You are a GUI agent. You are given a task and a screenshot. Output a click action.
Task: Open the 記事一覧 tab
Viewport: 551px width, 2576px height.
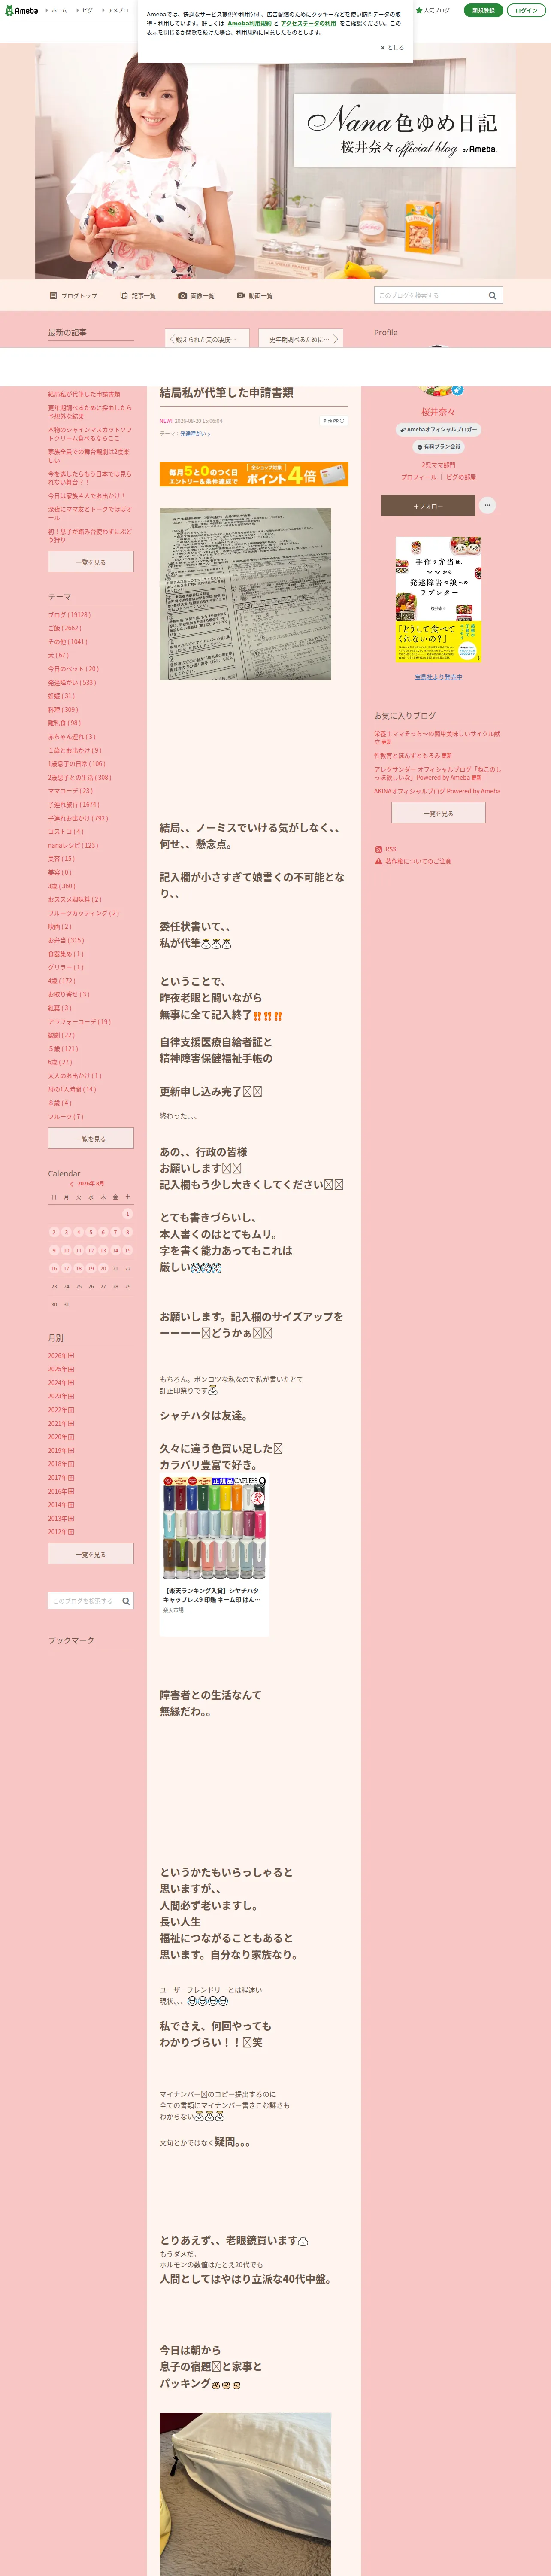click(138, 296)
